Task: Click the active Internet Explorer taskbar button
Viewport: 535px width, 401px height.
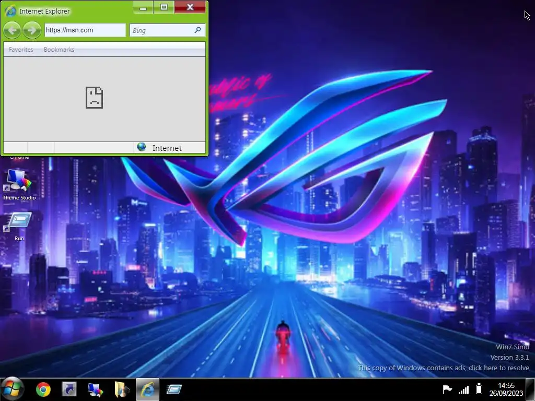Action: coord(147,390)
